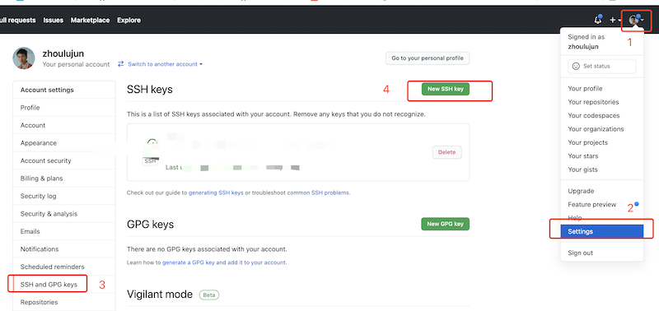Open the notifications bell icon
Image resolution: width=659 pixels, height=311 pixels.
[x=597, y=20]
